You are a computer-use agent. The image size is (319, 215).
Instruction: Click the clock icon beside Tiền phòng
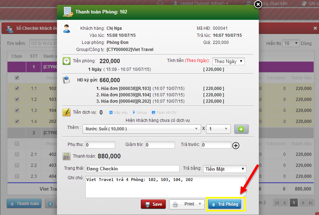click(67, 61)
